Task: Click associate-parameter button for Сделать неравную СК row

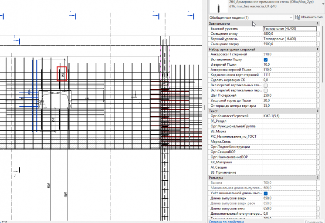Action: (x=318, y=80)
